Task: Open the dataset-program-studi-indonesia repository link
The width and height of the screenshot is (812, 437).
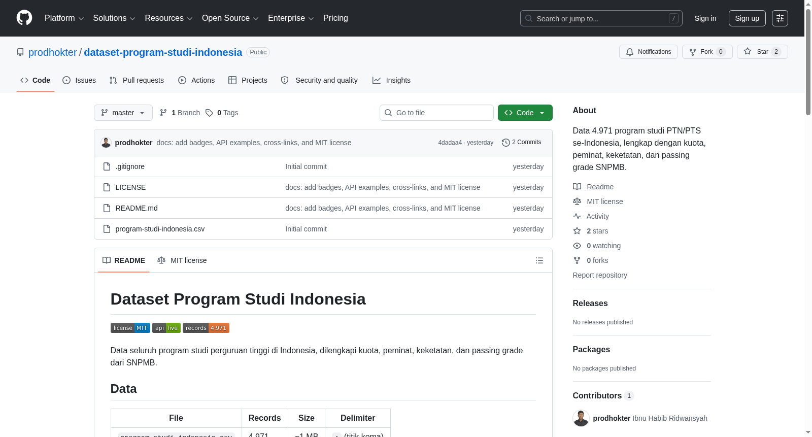Action: coord(163,52)
